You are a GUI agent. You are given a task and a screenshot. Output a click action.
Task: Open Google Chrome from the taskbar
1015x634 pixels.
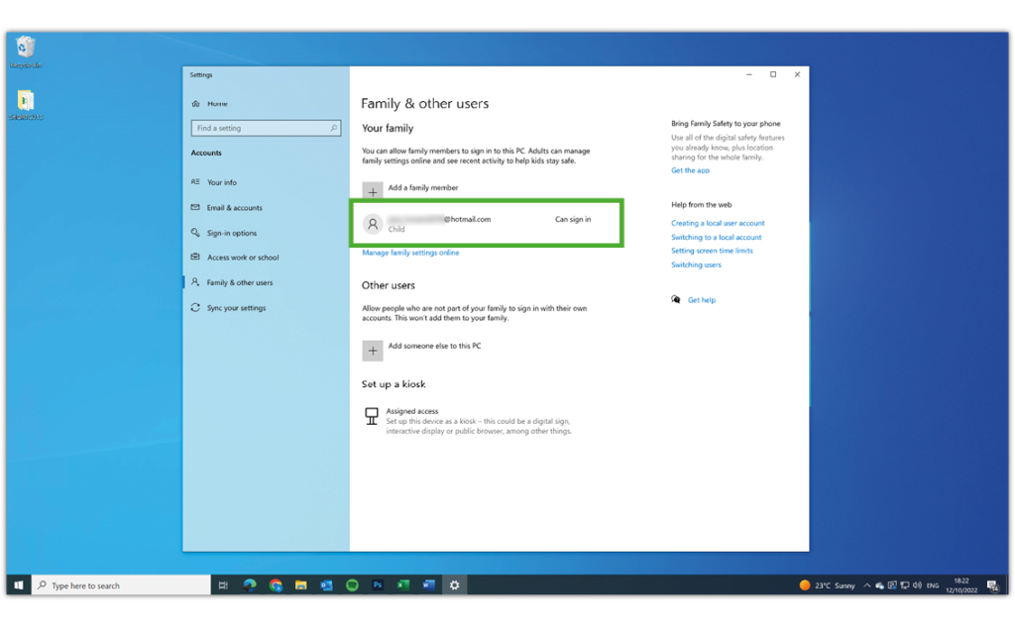[x=276, y=585]
